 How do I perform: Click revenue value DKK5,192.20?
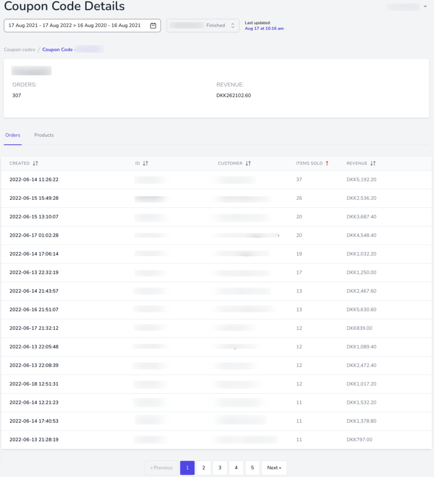tap(361, 180)
